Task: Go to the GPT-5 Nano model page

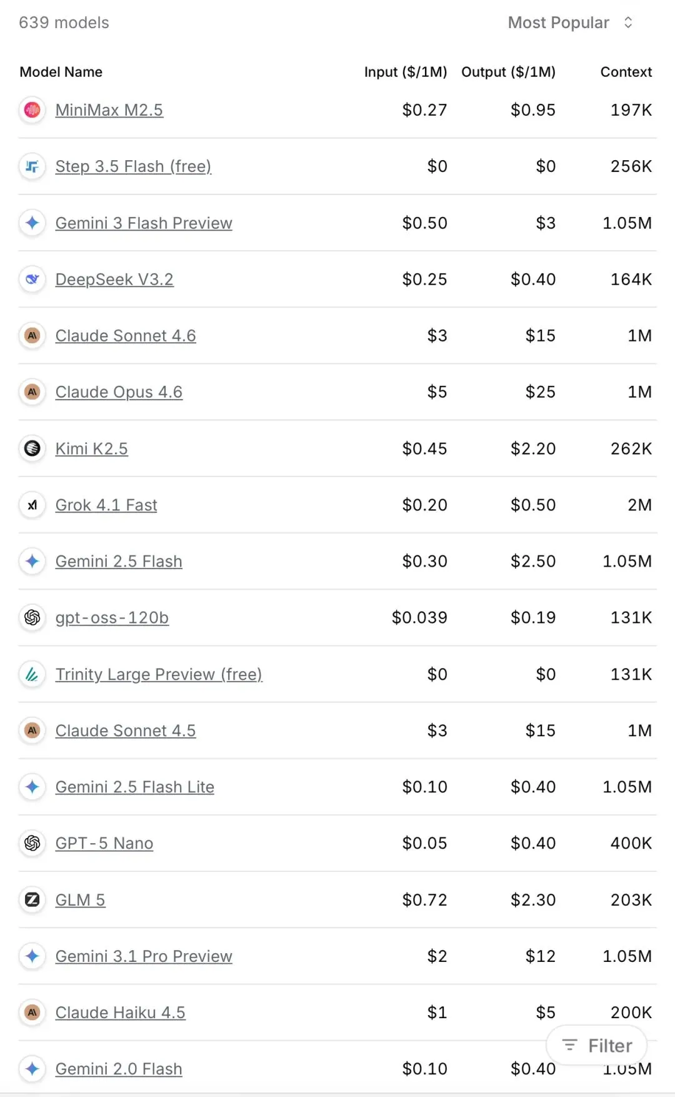Action: [104, 844]
